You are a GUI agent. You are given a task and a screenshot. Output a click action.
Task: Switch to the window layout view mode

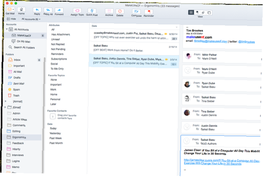[x=209, y=13]
